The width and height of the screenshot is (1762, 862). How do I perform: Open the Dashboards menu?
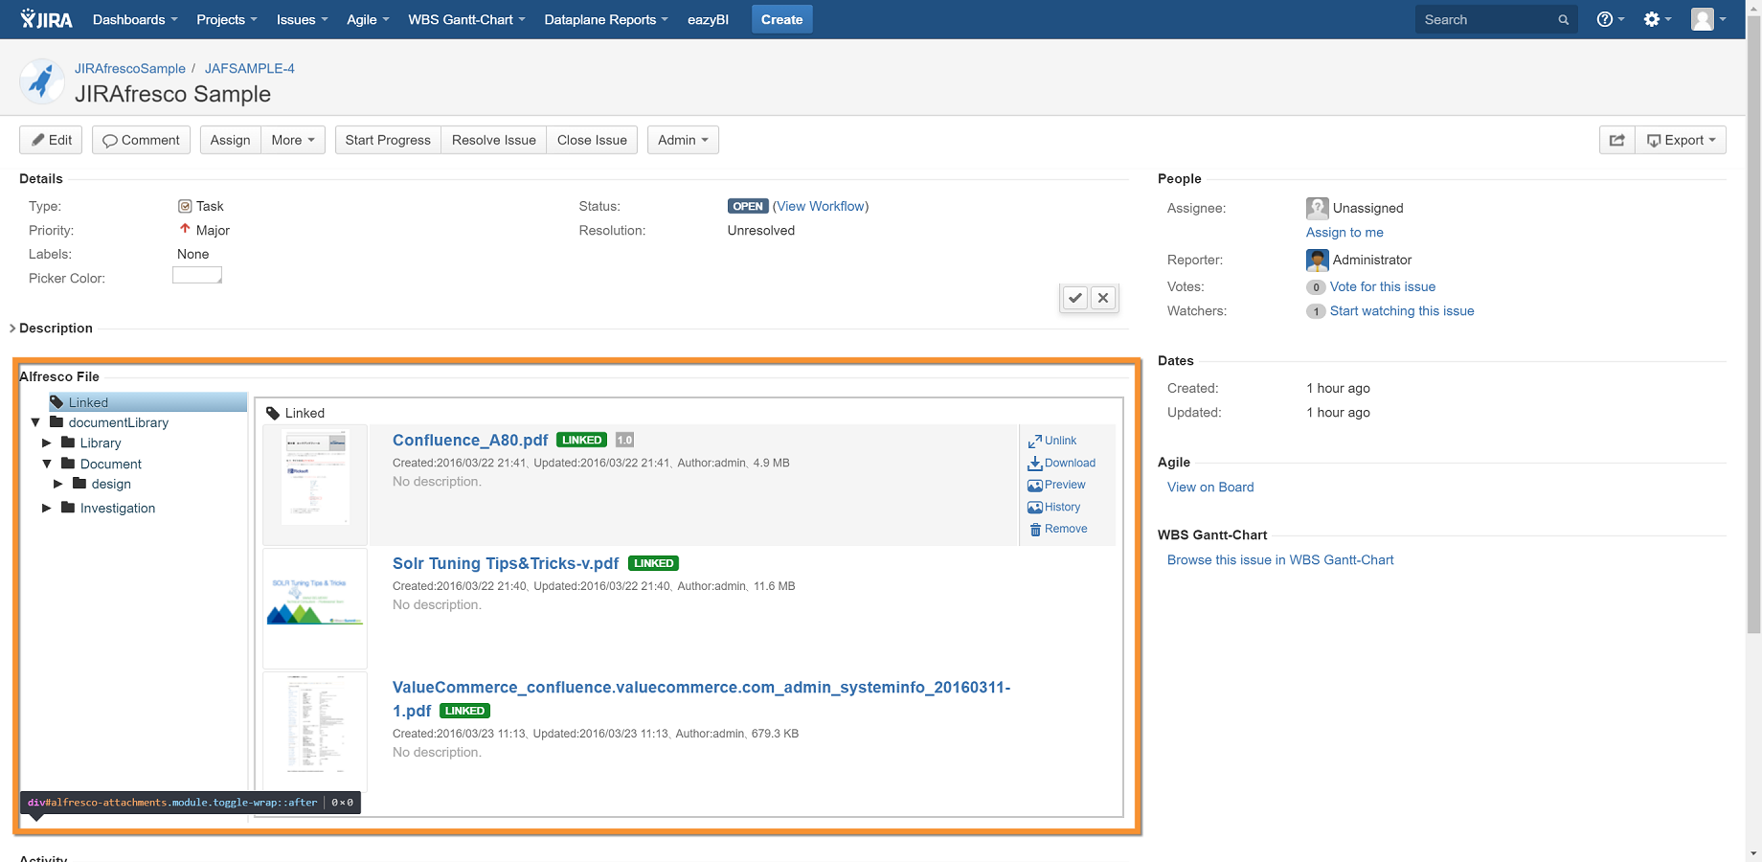pos(135,19)
